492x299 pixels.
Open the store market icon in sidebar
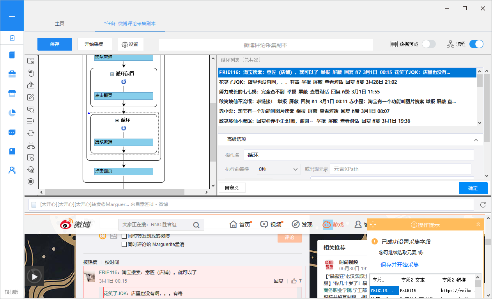pyautogui.click(x=12, y=93)
